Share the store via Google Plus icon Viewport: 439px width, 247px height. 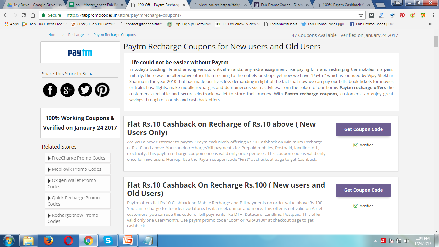tap(67, 90)
